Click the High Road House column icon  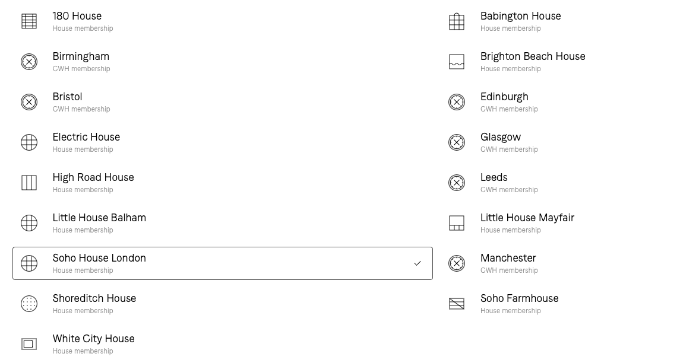coord(29,183)
